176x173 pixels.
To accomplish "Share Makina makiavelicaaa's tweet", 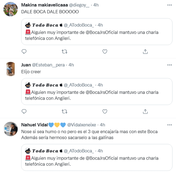I will pos(145,52).
